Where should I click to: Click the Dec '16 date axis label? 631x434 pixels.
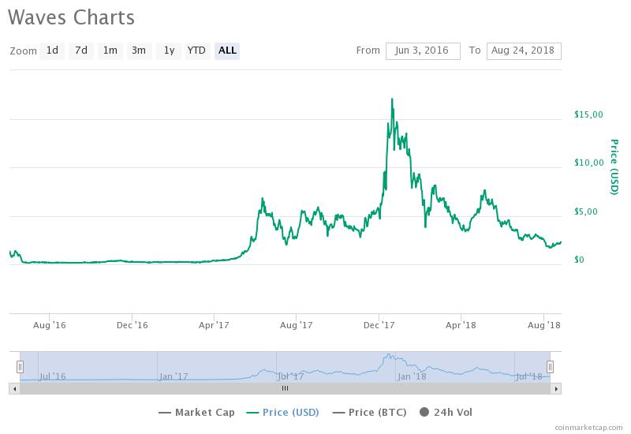pos(132,325)
